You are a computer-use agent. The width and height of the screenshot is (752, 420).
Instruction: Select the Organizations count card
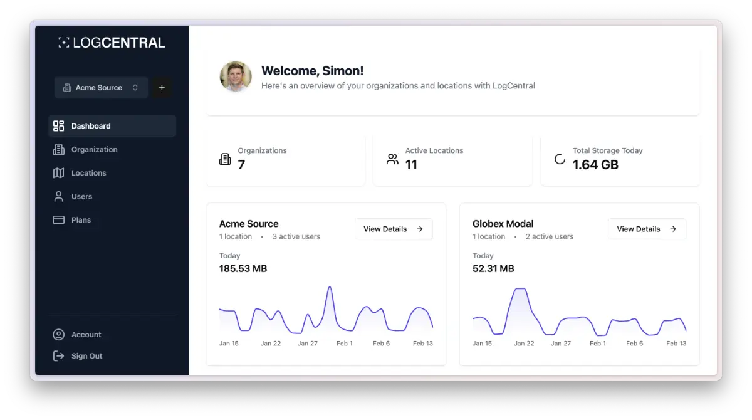[285, 159]
